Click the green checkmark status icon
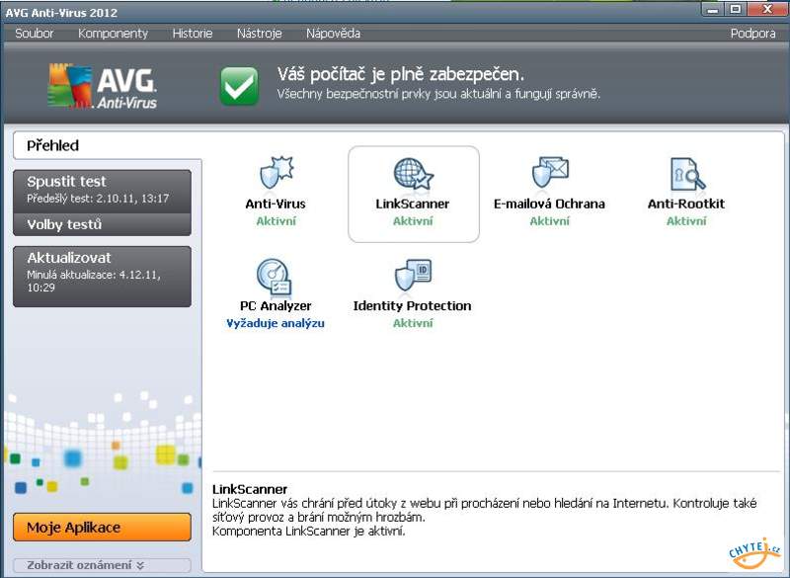The width and height of the screenshot is (790, 578). click(239, 86)
